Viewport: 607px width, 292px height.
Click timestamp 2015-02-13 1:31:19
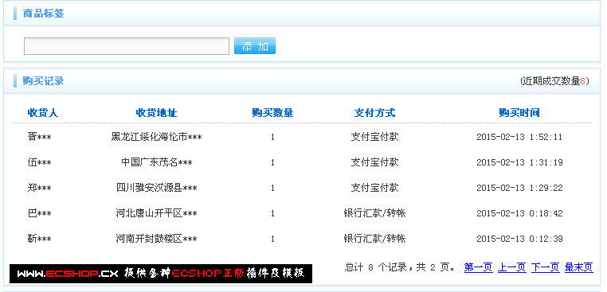click(x=519, y=162)
